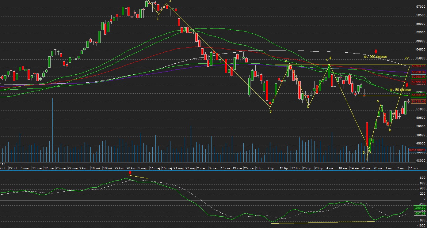Screen dimensions: 427x228
Task: Click the '28 kwi' date on time axis
Action: 131,168
